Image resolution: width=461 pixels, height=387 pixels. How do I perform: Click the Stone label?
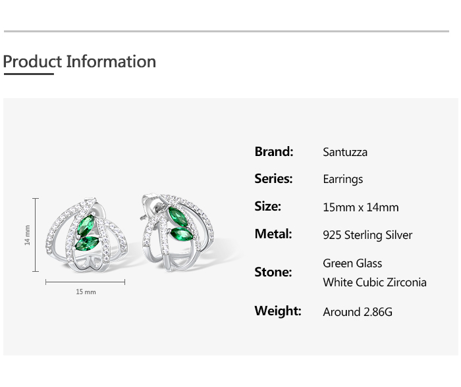(x=273, y=272)
